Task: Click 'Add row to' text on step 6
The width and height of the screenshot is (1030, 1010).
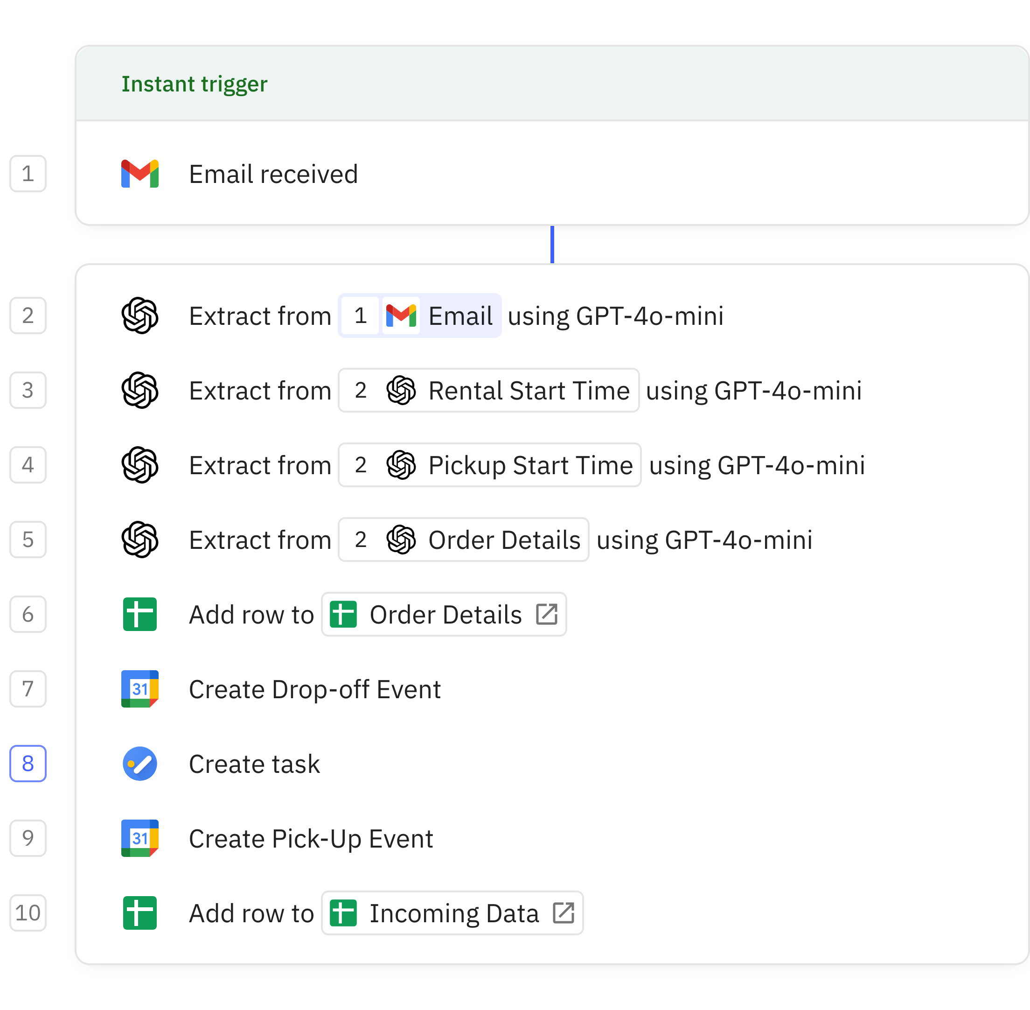Action: click(x=252, y=615)
